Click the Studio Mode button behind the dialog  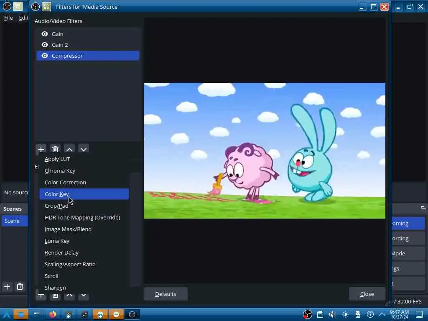click(408, 253)
